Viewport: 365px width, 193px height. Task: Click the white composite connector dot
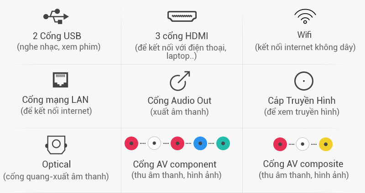(x=302, y=144)
